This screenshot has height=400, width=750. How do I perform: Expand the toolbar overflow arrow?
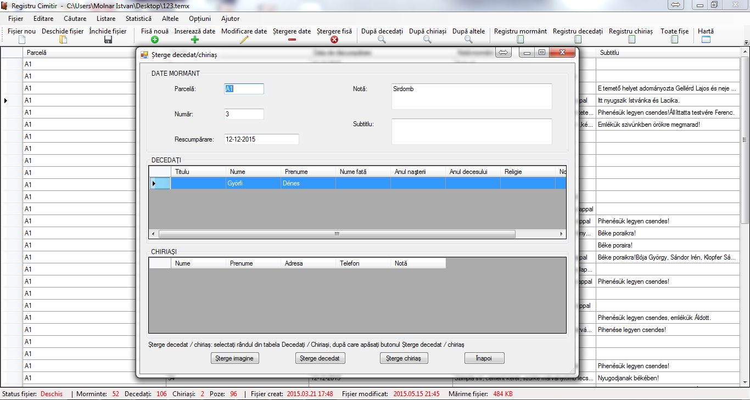click(x=746, y=42)
